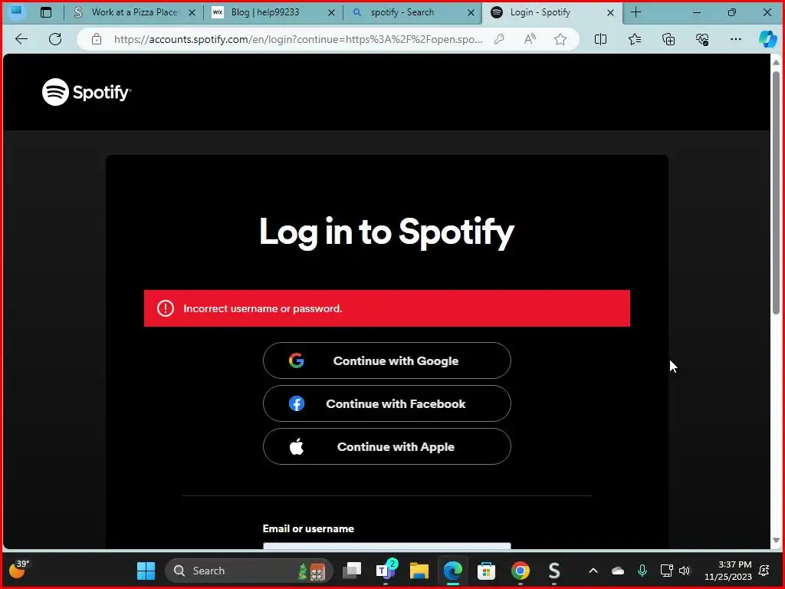Click the scrollbar down arrow
This screenshot has width=785, height=589.
pyautogui.click(x=776, y=541)
